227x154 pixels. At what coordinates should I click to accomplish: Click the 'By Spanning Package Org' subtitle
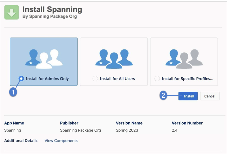49,17
